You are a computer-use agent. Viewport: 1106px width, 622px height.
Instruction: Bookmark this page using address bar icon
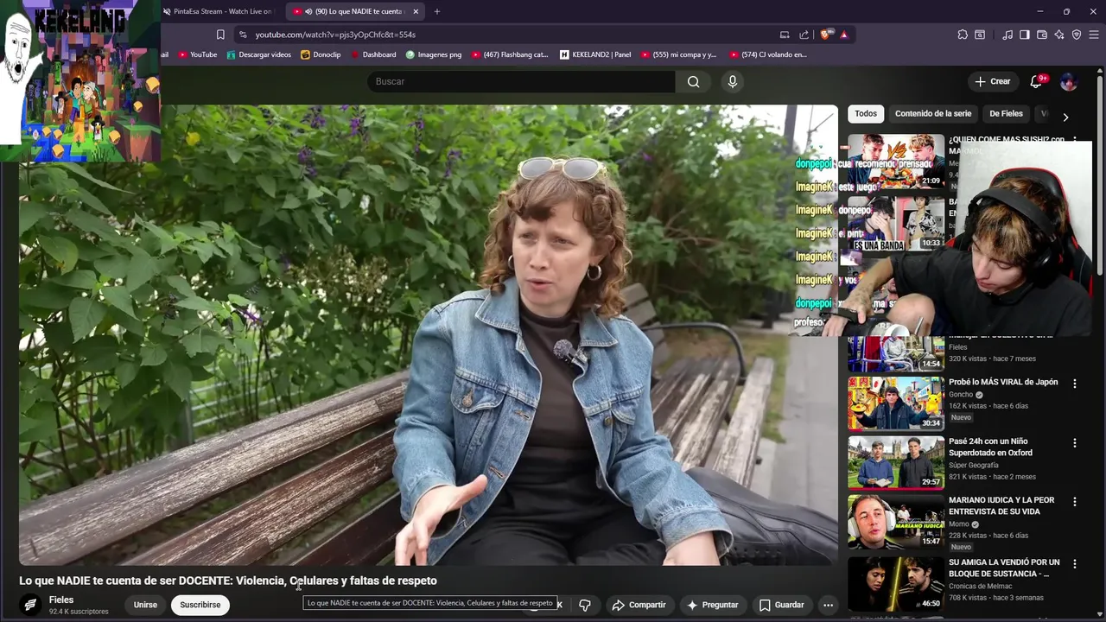point(220,35)
